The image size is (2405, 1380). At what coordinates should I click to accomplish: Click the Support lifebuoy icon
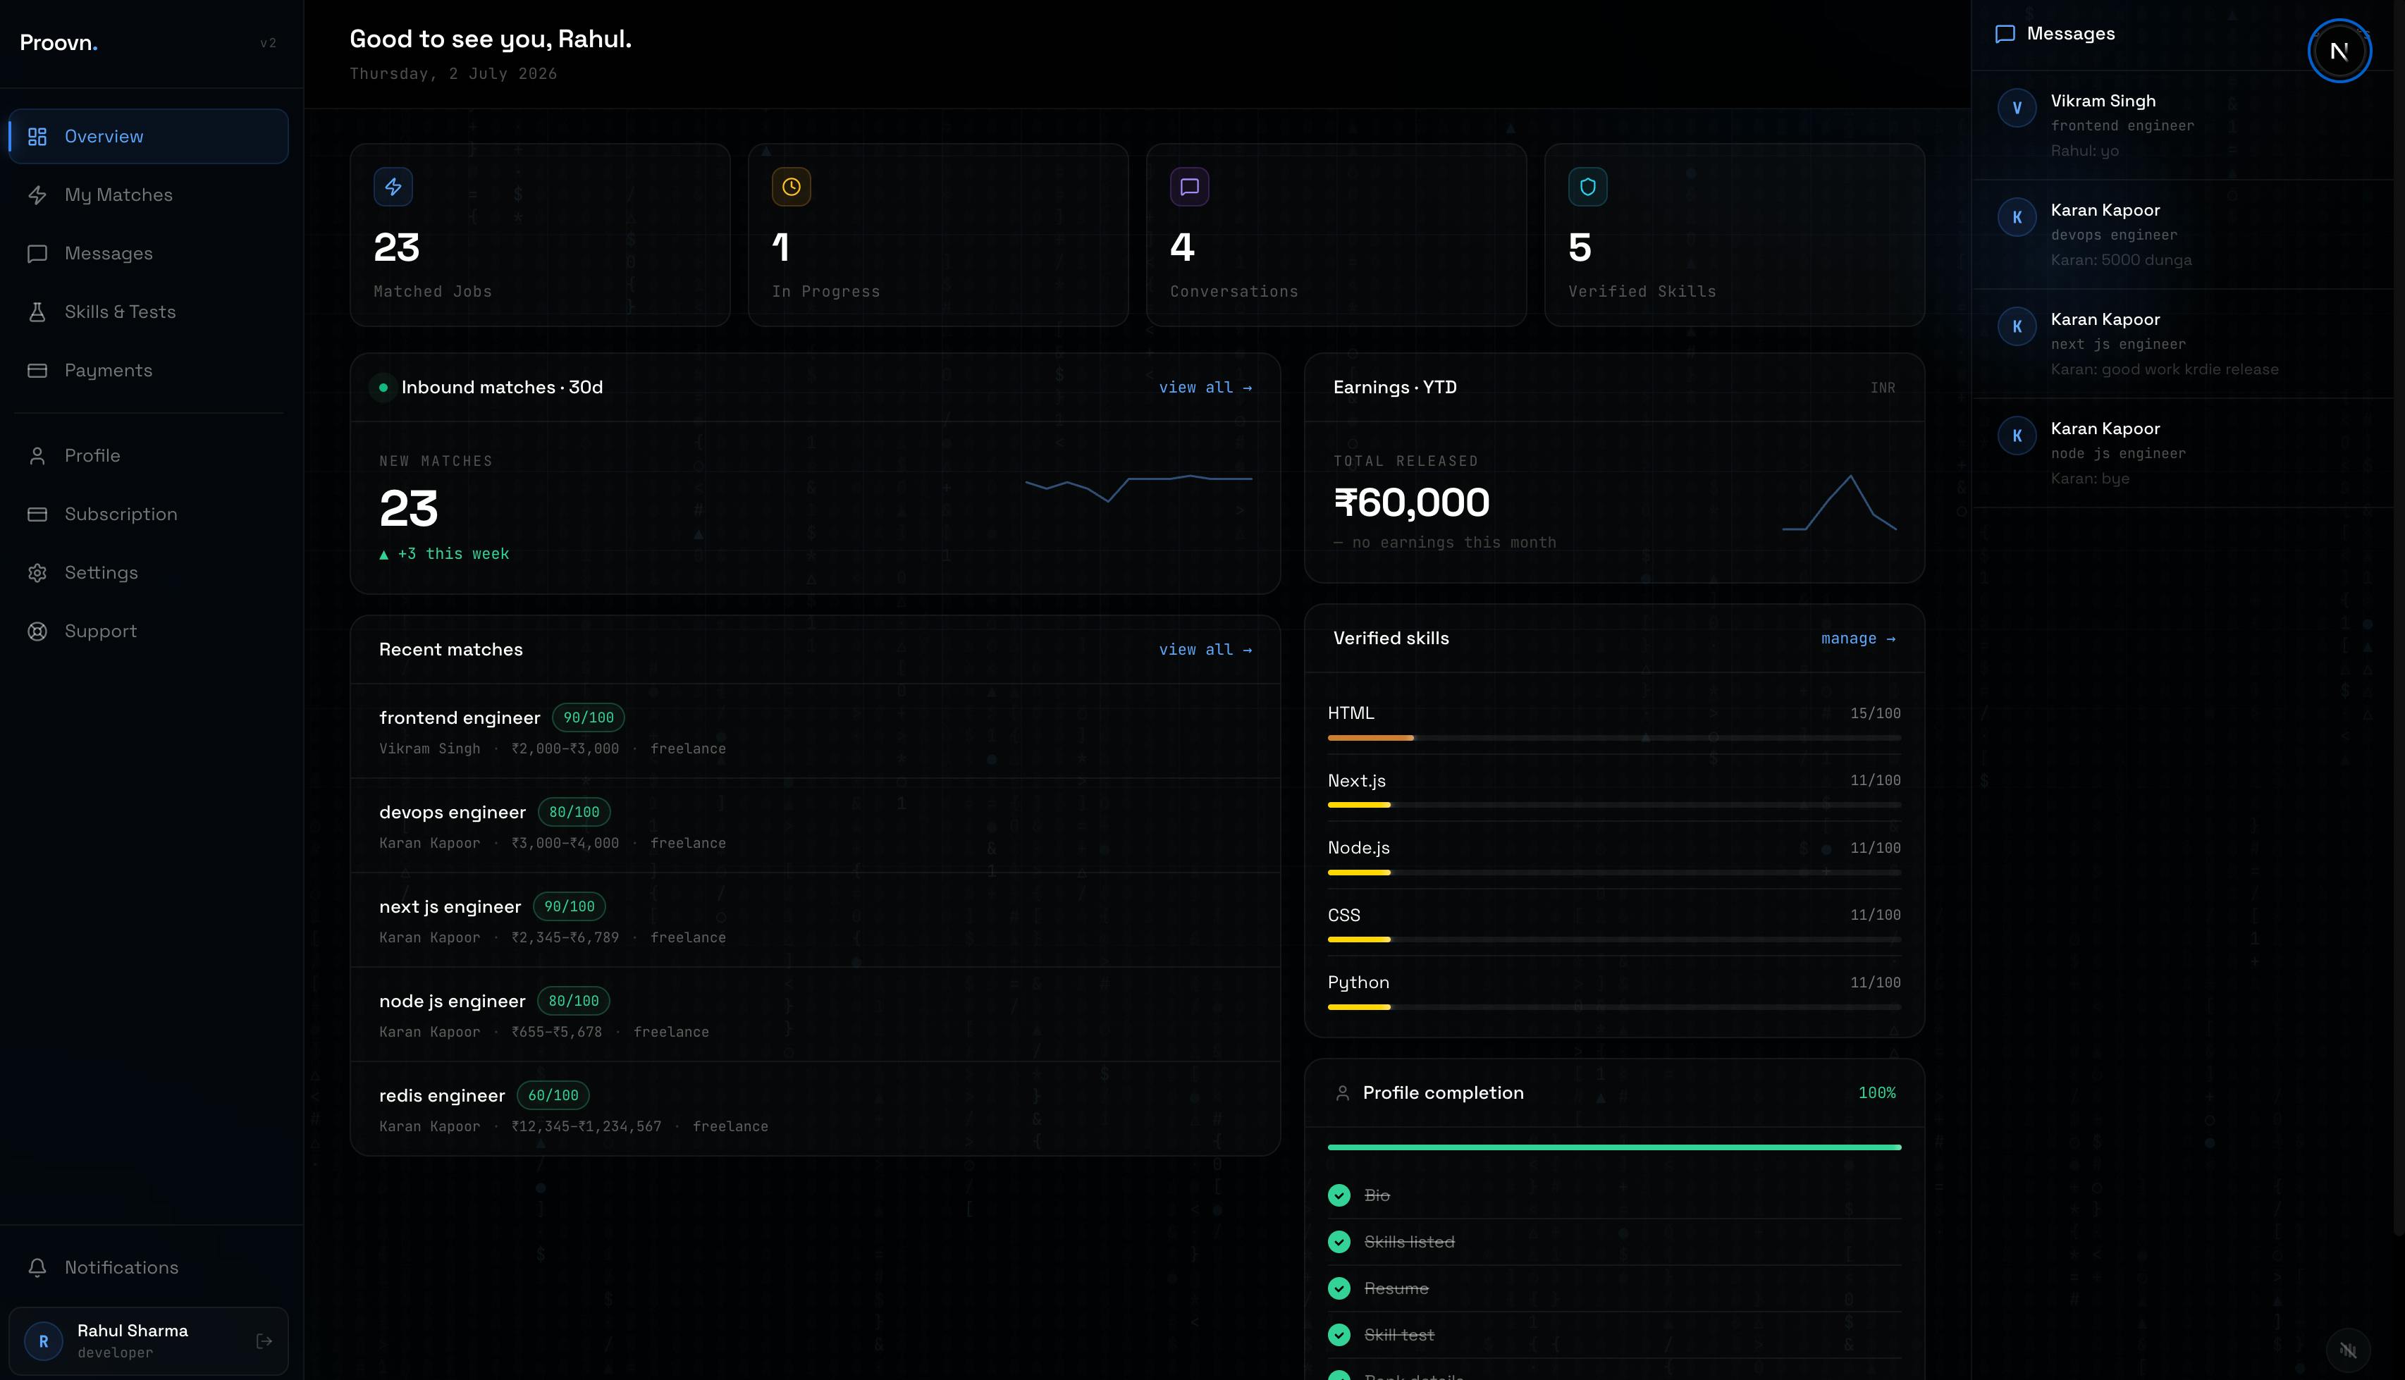click(x=37, y=632)
